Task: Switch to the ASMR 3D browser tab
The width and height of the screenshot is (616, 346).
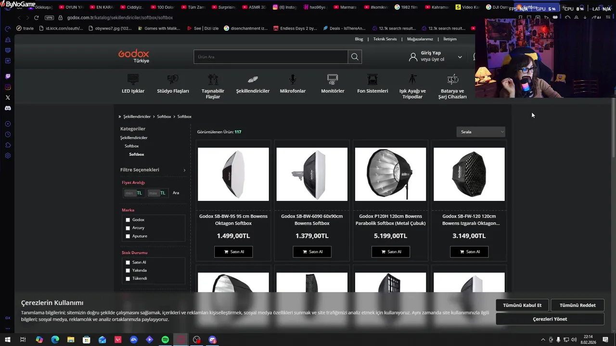Action: [x=254, y=7]
